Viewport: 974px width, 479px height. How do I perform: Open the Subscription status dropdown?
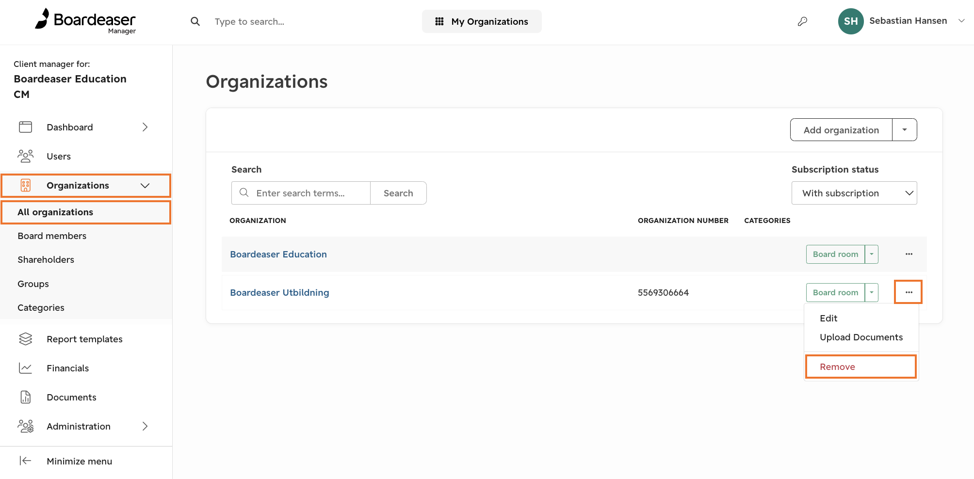coord(854,193)
